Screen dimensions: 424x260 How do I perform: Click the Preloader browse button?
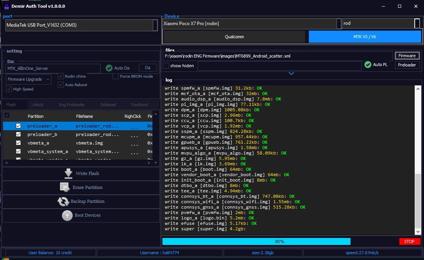407,65
